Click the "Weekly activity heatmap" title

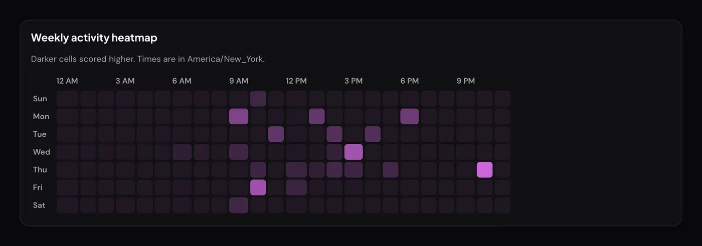(x=94, y=38)
